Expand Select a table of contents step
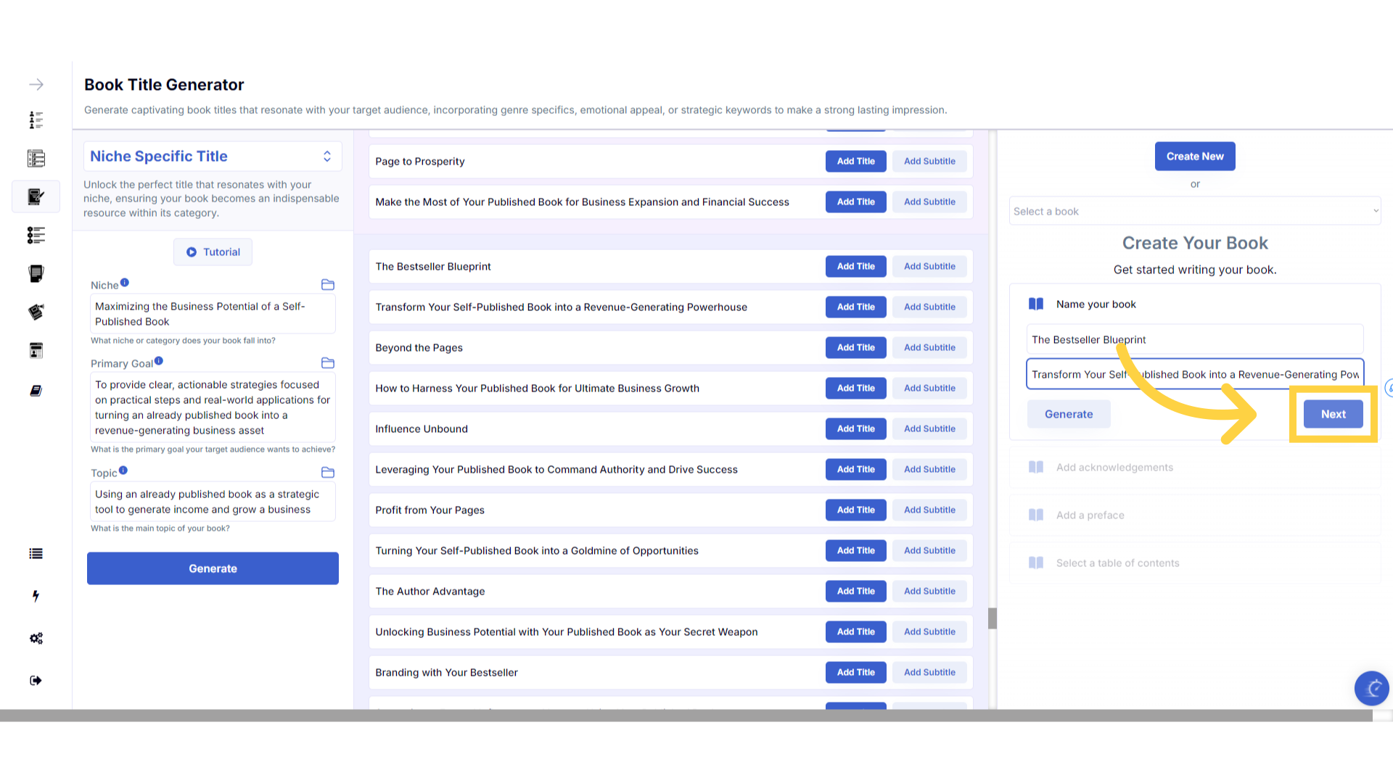The image size is (1393, 783). [x=1117, y=563]
